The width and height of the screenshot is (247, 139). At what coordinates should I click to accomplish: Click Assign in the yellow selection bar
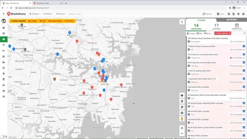[x=32, y=21]
